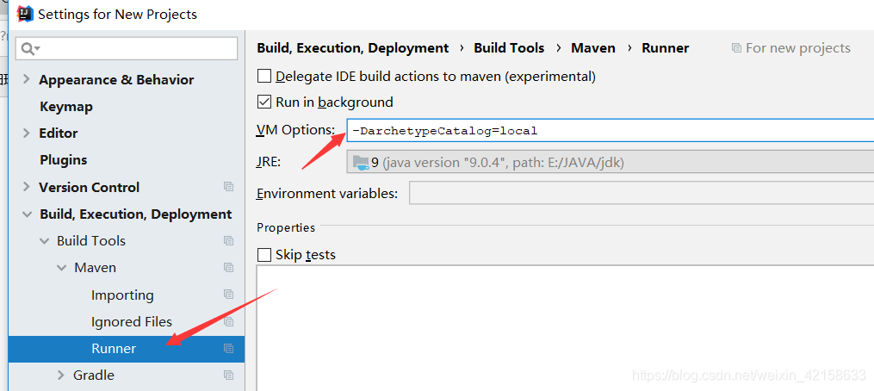Viewport: 874px width, 391px height.
Task: Collapse Build, Execution, Deployment arrow
Action: [x=26, y=214]
